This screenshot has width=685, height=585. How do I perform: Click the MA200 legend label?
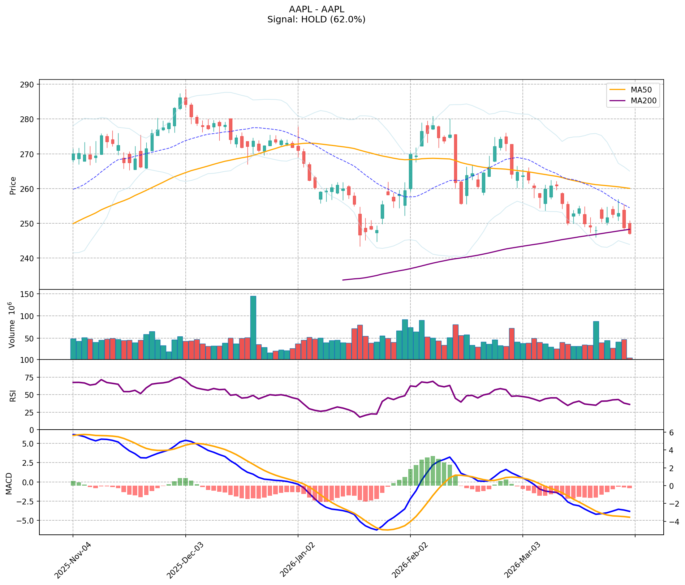pos(643,101)
